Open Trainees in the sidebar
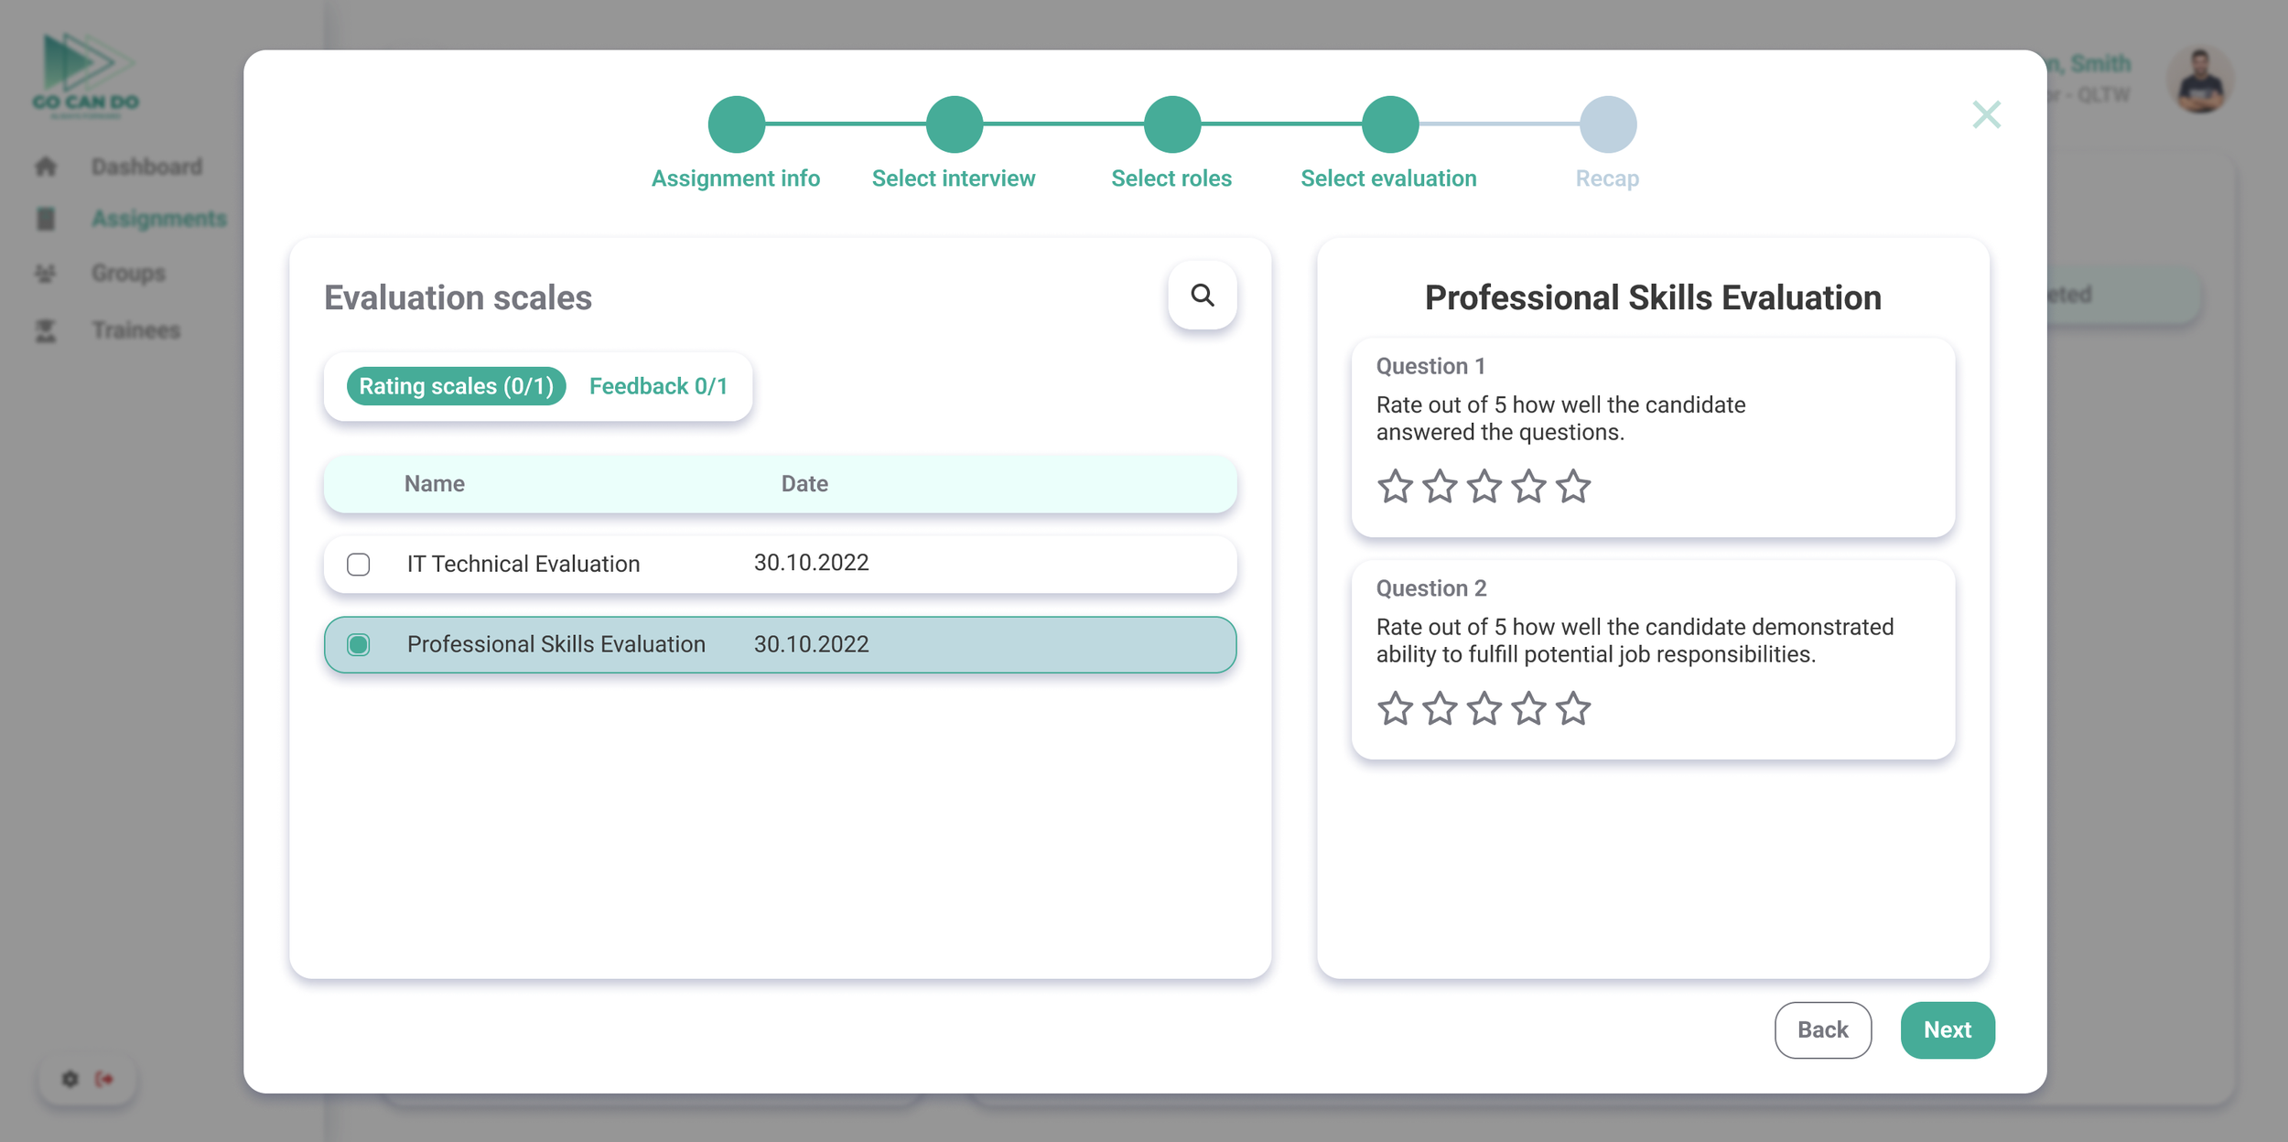Image resolution: width=2288 pixels, height=1142 pixels. [x=135, y=330]
